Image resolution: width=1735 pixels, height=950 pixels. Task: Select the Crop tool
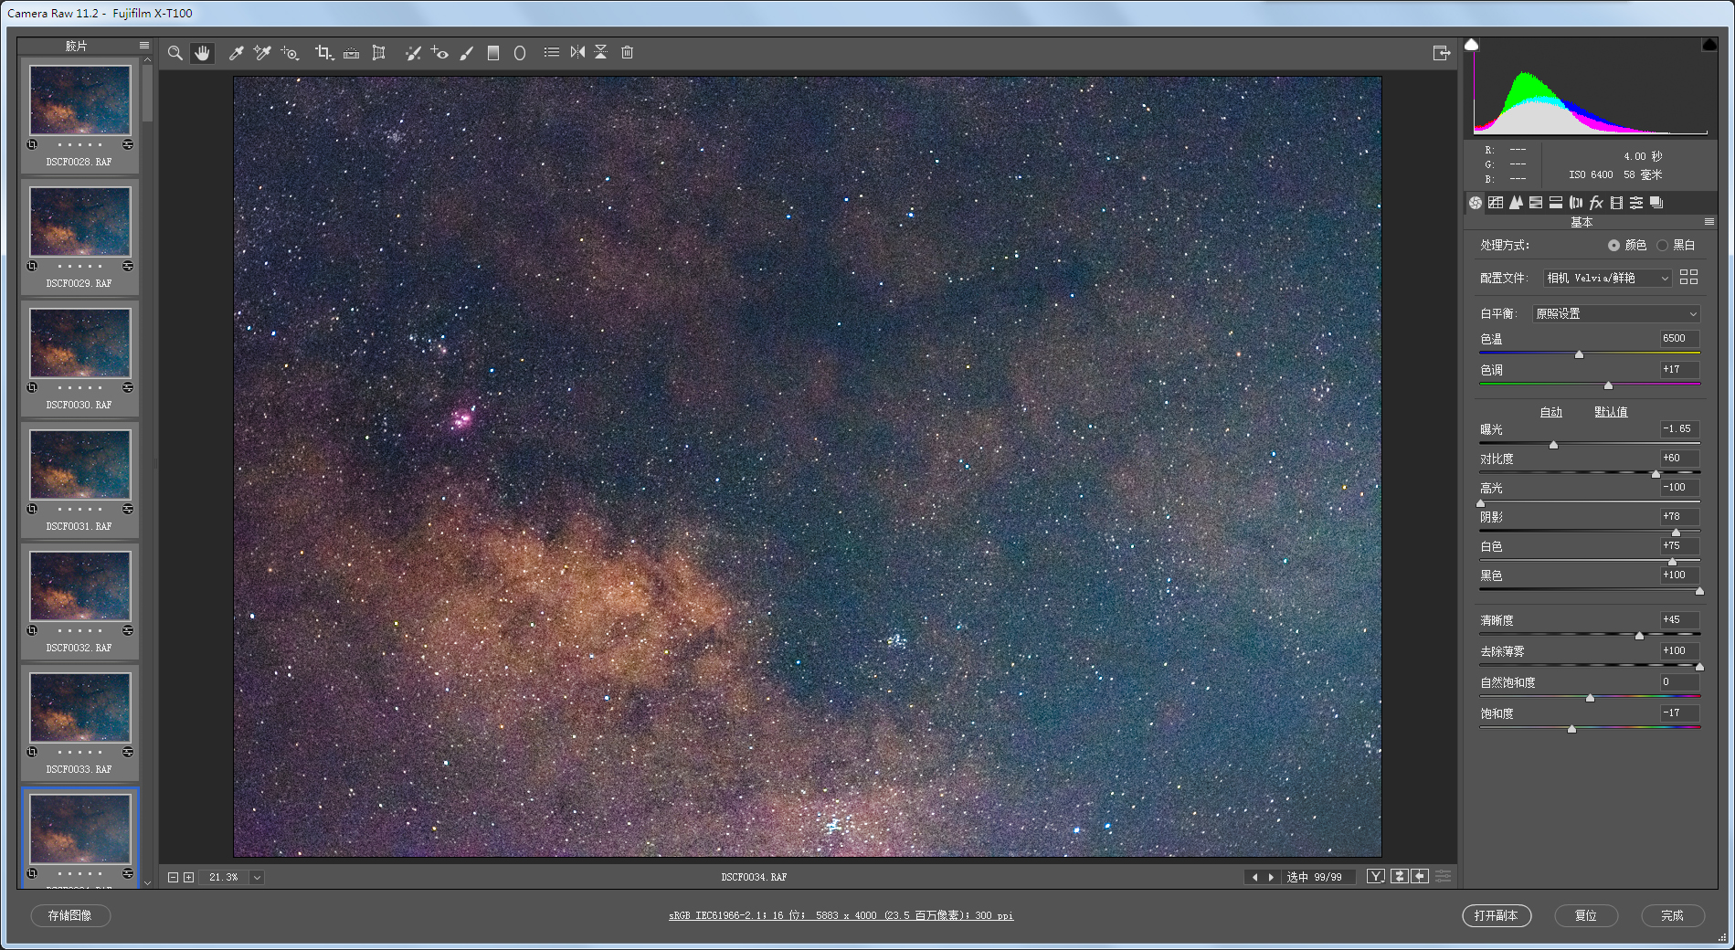[323, 53]
